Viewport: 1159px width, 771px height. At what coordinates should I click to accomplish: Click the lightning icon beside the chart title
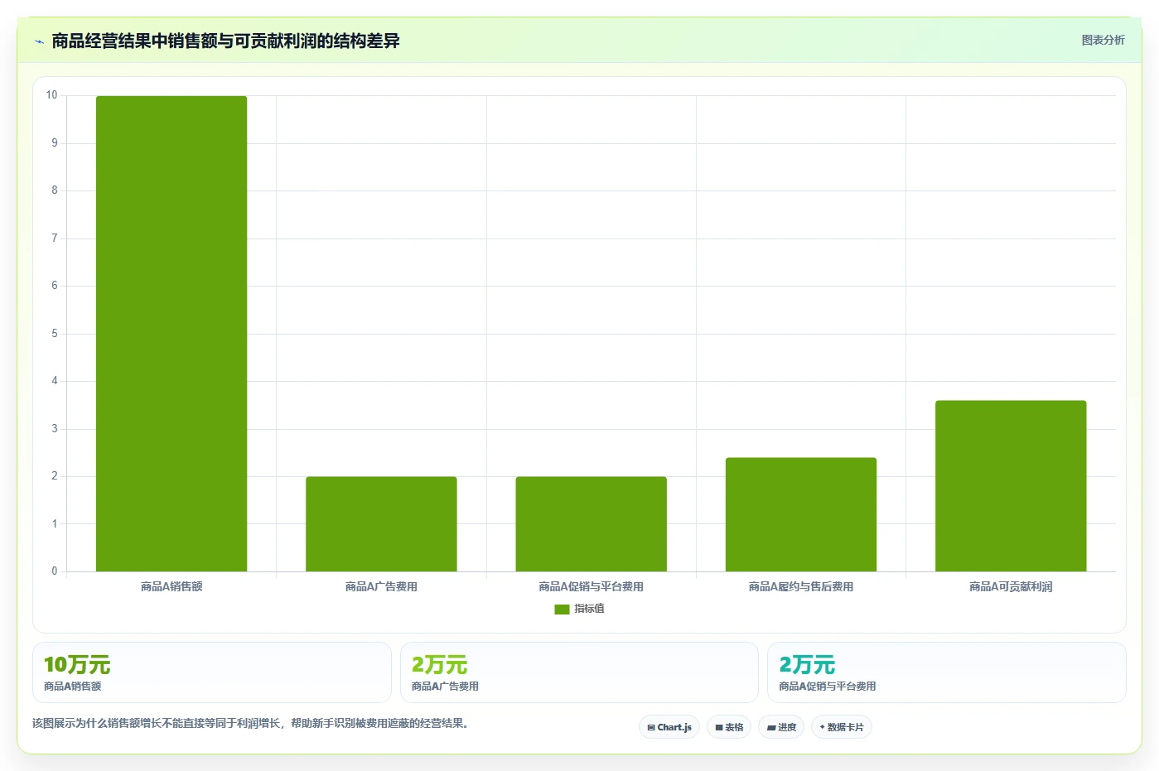pyautogui.click(x=39, y=41)
